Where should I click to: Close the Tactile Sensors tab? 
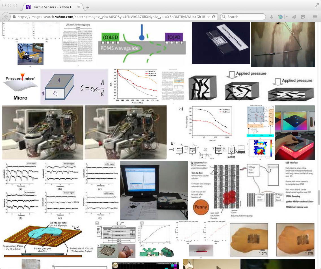coord(78,7)
